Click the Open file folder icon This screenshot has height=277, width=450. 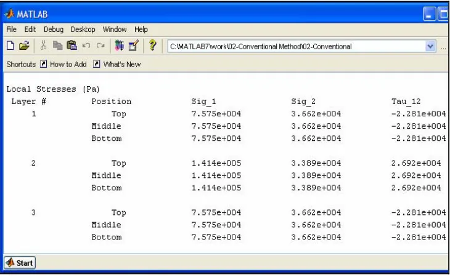pos(25,46)
